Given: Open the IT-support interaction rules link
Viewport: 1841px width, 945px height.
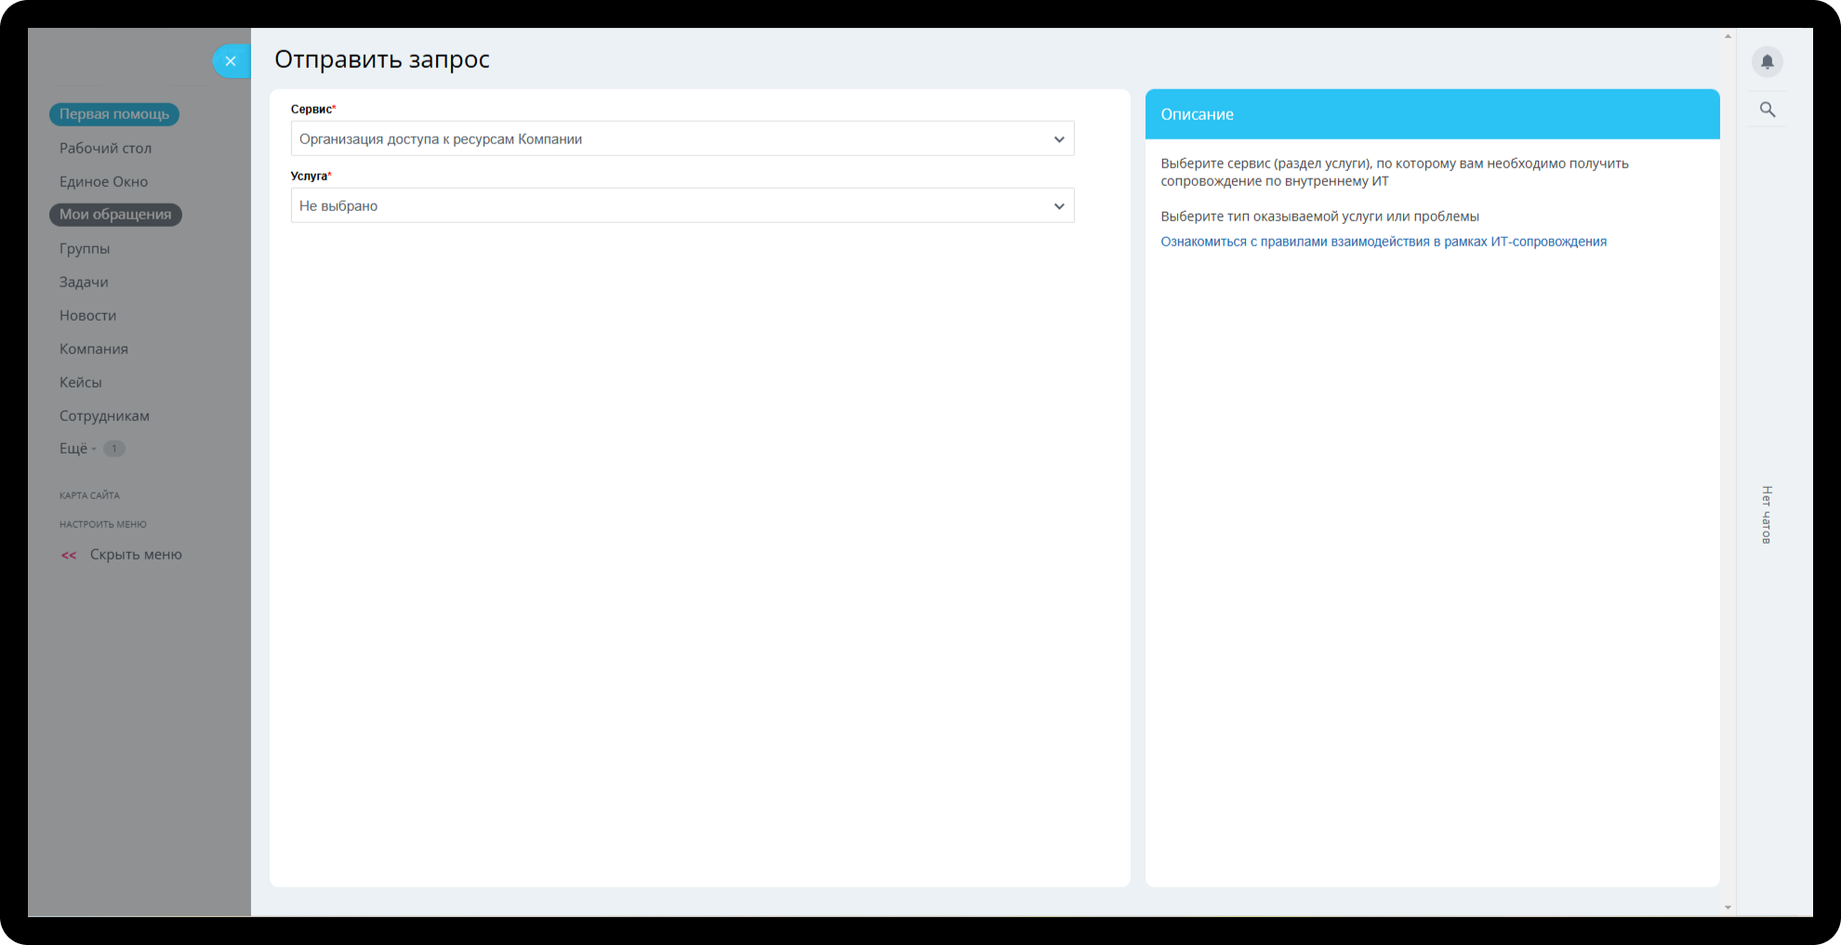Looking at the screenshot, I should pyautogui.click(x=1383, y=242).
